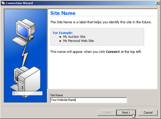This screenshot has height=119, width=161.
Task: Click the 'For Example:' label
Action: click(63, 33)
